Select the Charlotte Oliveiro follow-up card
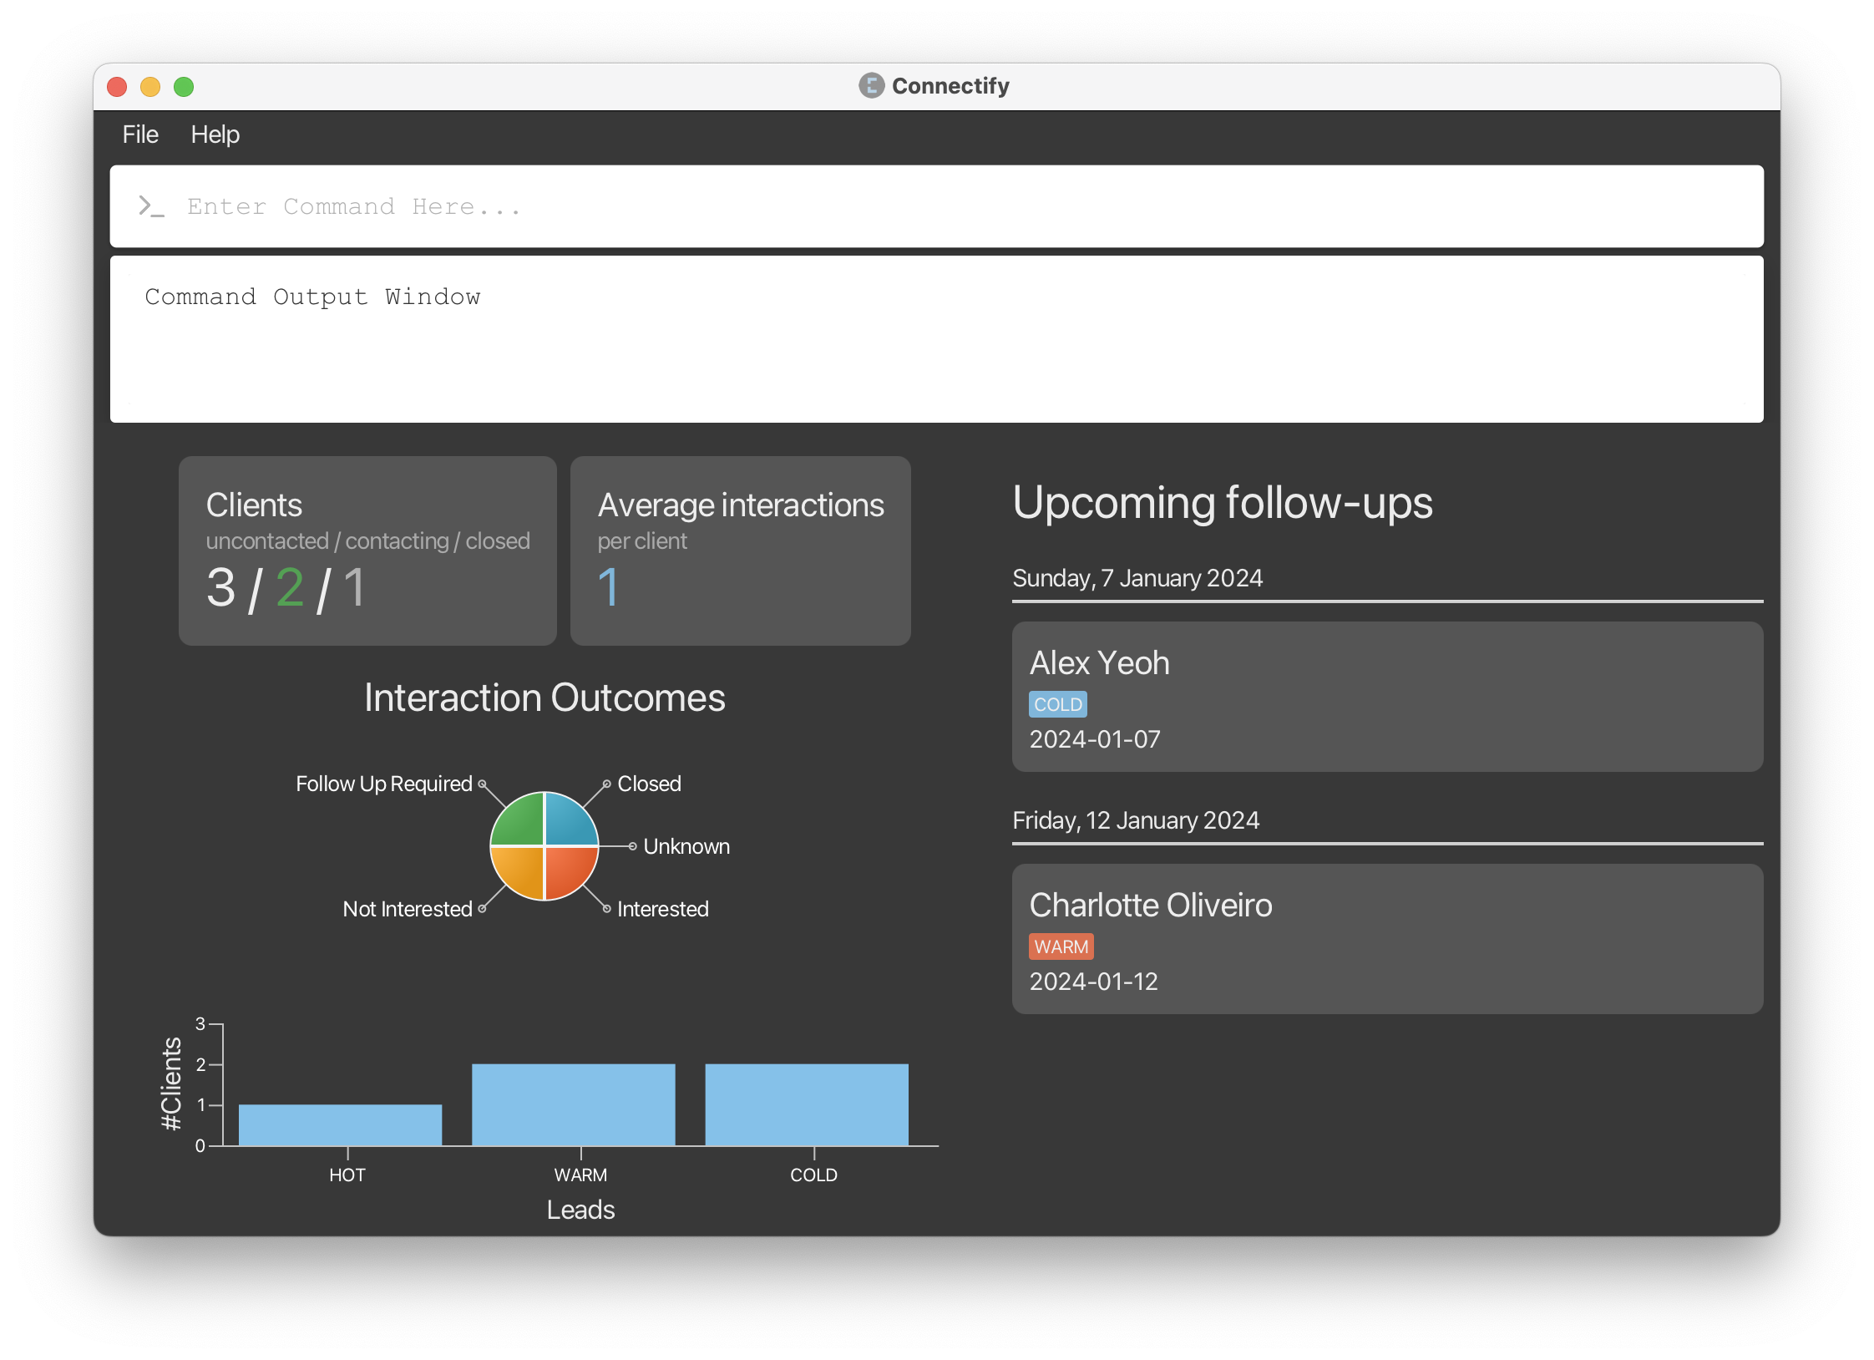The height and width of the screenshot is (1360, 1874). [x=1386, y=938]
